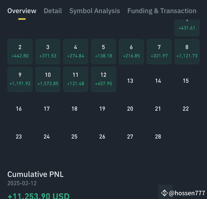This screenshot has height=199, width=207.
Task: Click the +11,253.90 USD total
Action: tap(38, 195)
